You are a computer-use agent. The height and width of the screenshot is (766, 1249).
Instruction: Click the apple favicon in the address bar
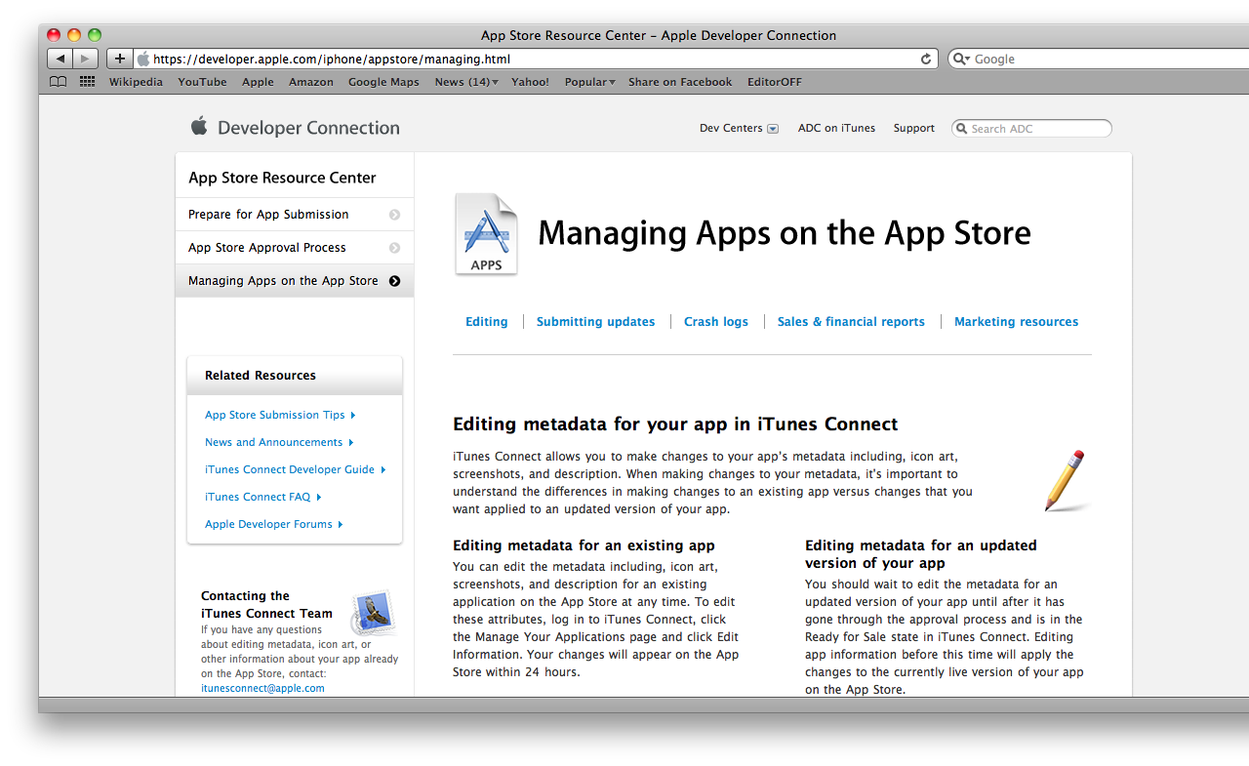tap(143, 59)
